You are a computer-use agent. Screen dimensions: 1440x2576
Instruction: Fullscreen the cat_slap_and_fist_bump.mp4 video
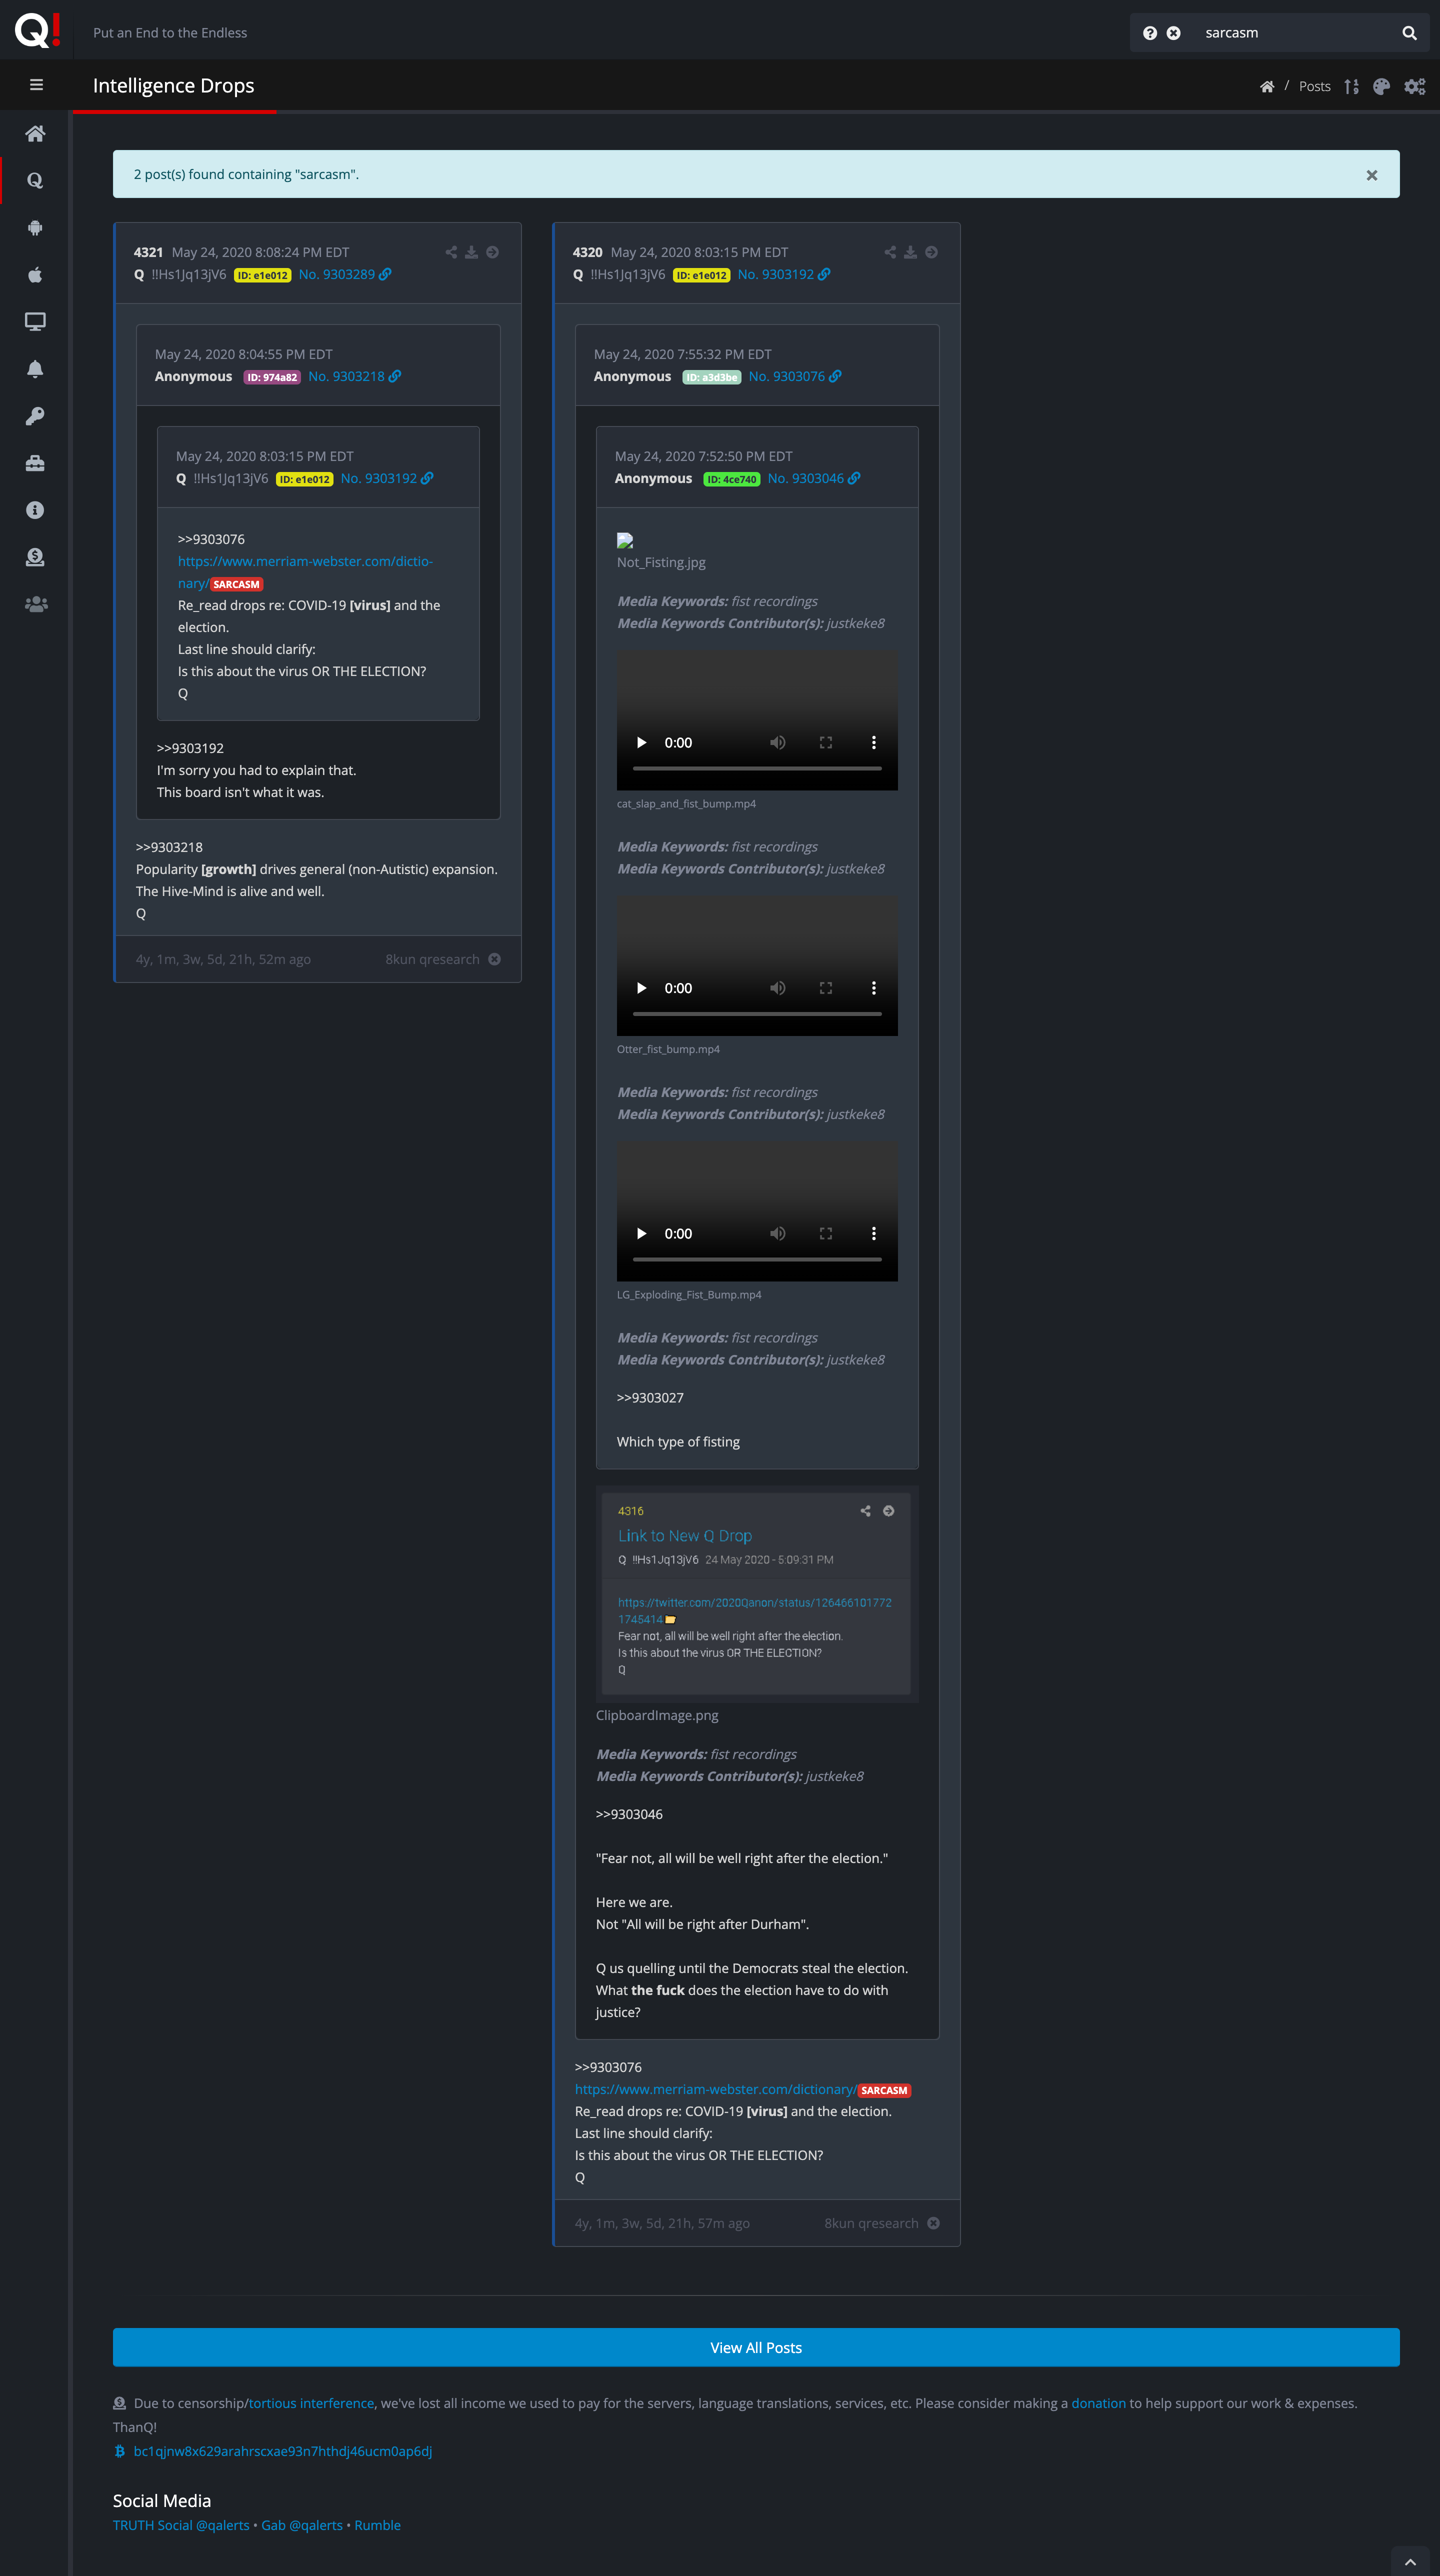tap(825, 743)
